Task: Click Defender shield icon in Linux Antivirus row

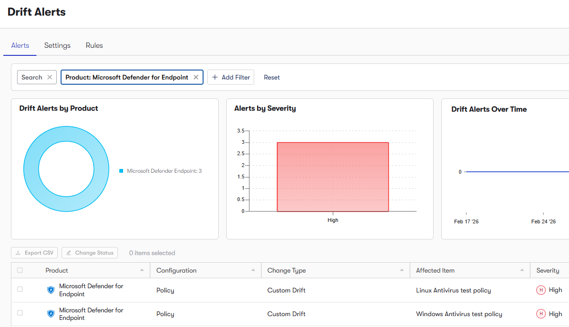Action: point(51,290)
